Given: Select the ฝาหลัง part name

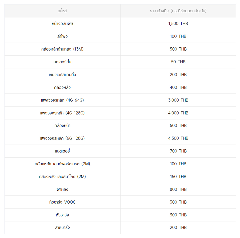Looking at the screenshot, I should [62, 190].
